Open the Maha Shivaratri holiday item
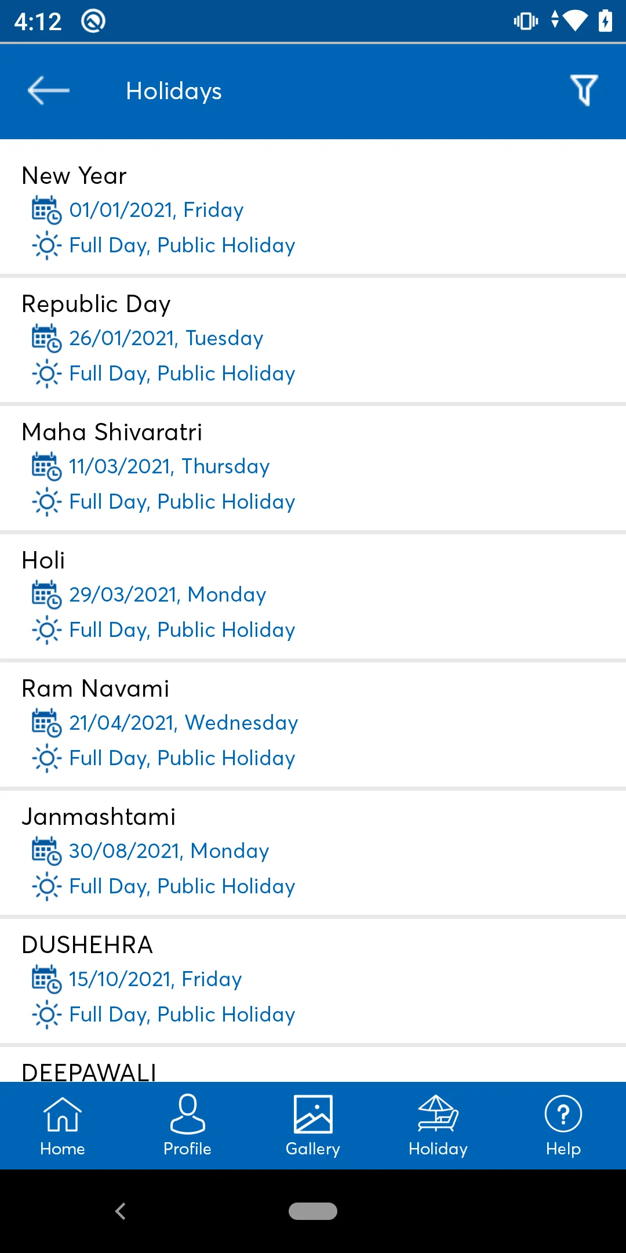Screen dimensions: 626x1253 (313, 468)
